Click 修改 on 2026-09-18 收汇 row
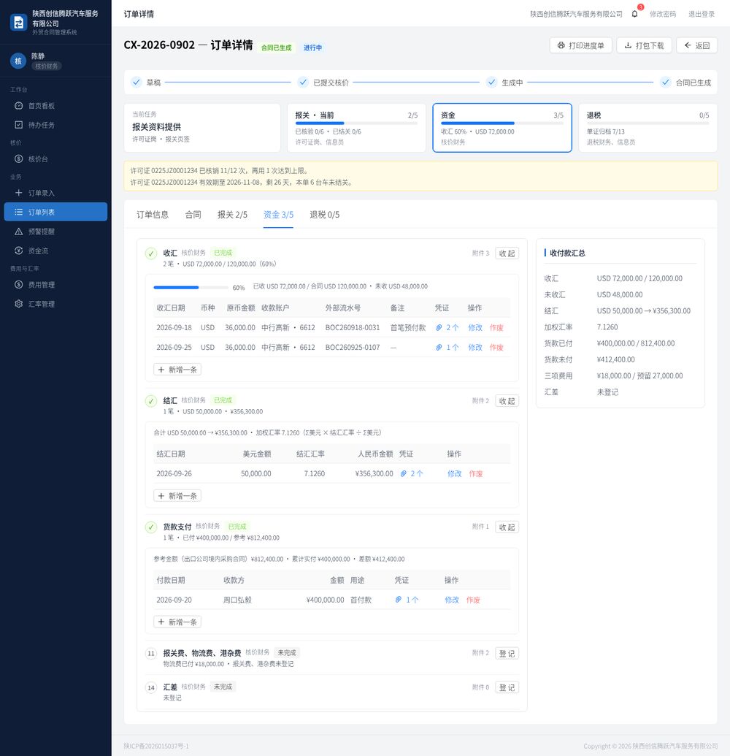This screenshot has width=730, height=756. click(x=475, y=327)
